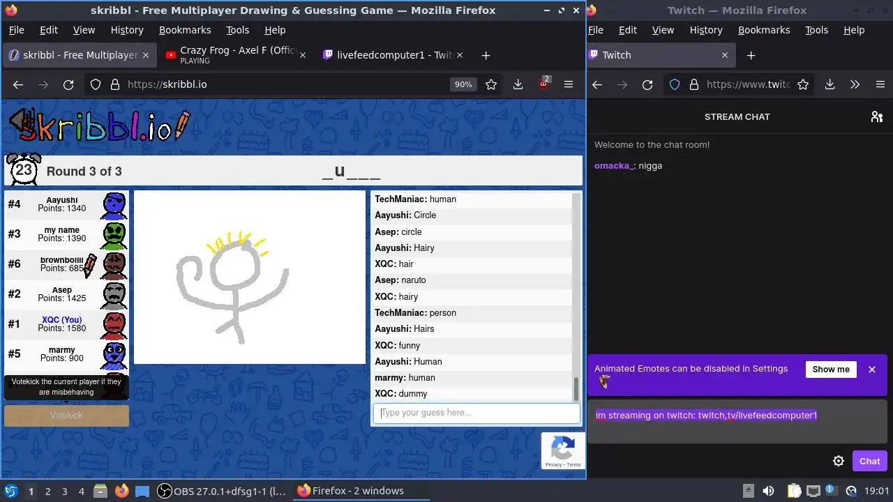This screenshot has width=893, height=502.
Task: Click the clock showing 19:01
Action: tap(877, 491)
